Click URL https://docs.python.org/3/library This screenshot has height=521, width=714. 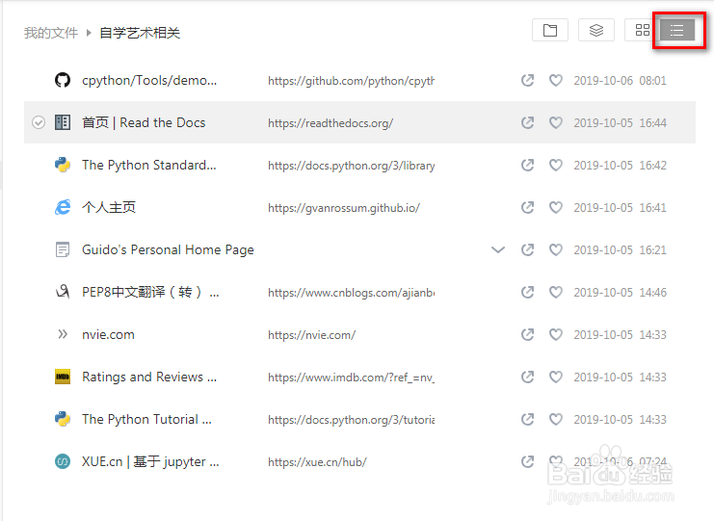351,166
